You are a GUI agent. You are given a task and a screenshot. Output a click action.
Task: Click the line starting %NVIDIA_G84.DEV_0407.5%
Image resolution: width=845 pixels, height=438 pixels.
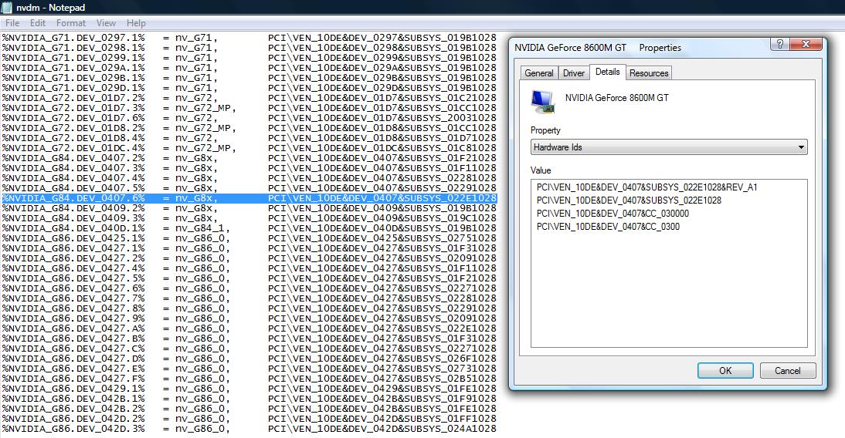tap(249, 188)
